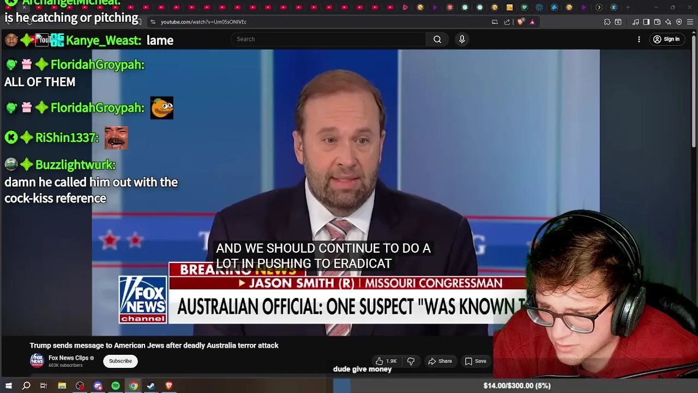Open the browser hamburger main menu

point(690,22)
